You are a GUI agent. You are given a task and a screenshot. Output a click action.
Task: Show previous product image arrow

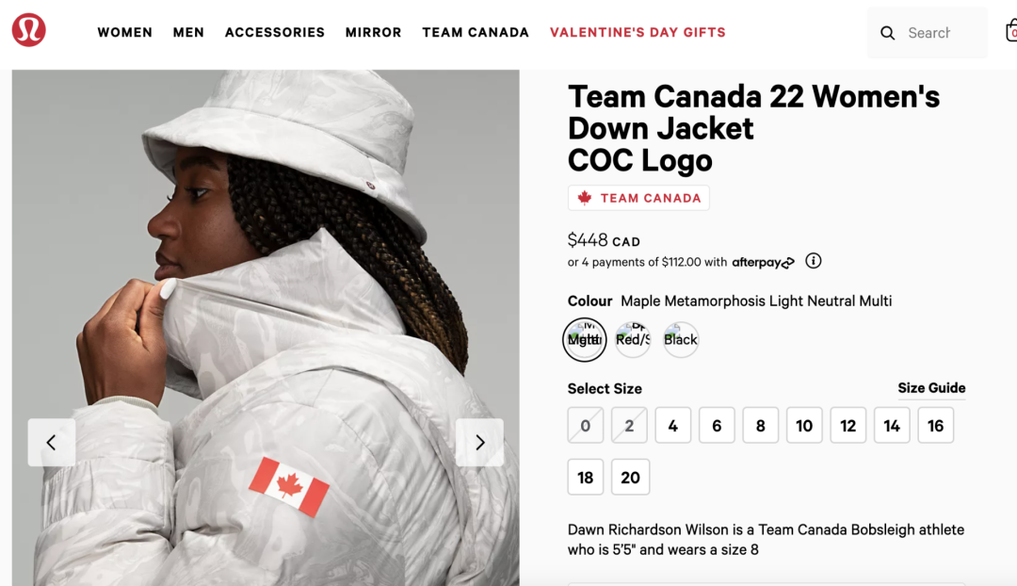[x=52, y=442]
